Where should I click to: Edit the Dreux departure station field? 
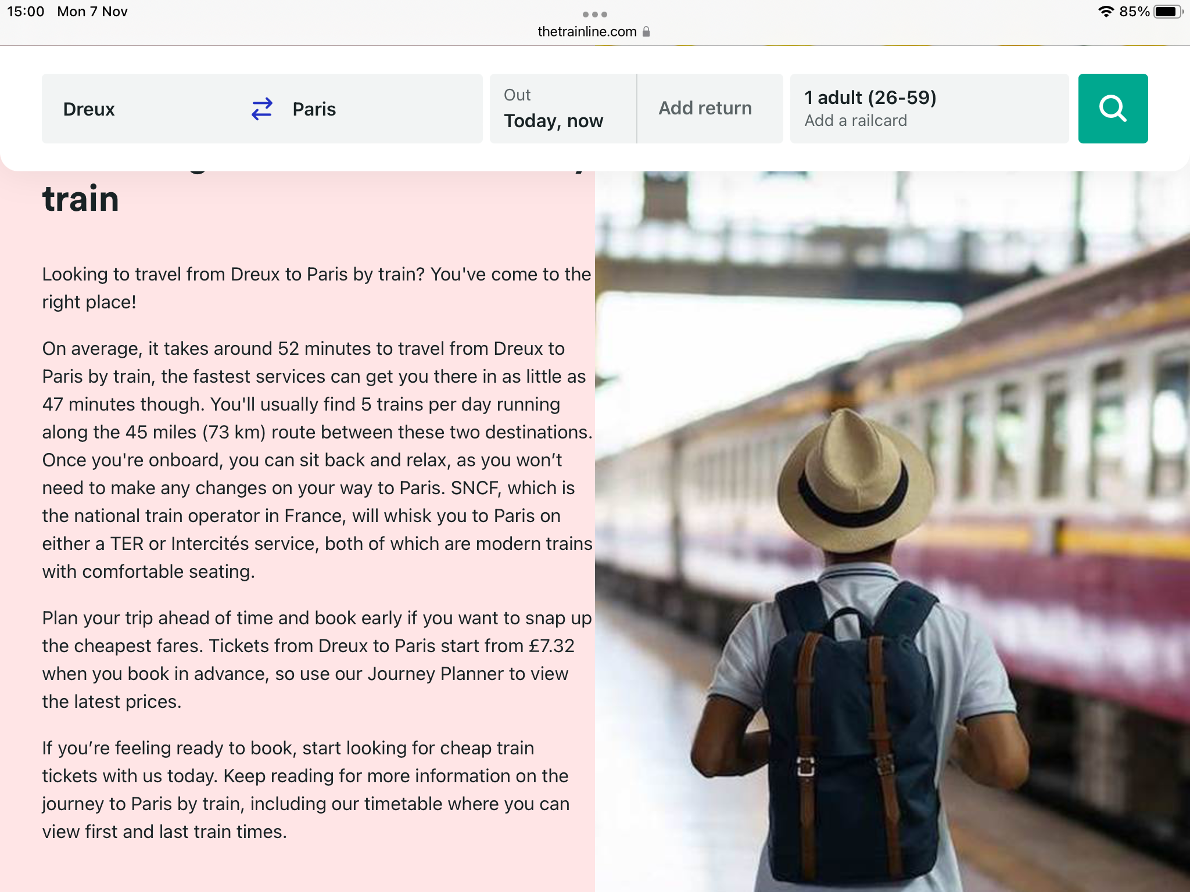pyautogui.click(x=139, y=109)
